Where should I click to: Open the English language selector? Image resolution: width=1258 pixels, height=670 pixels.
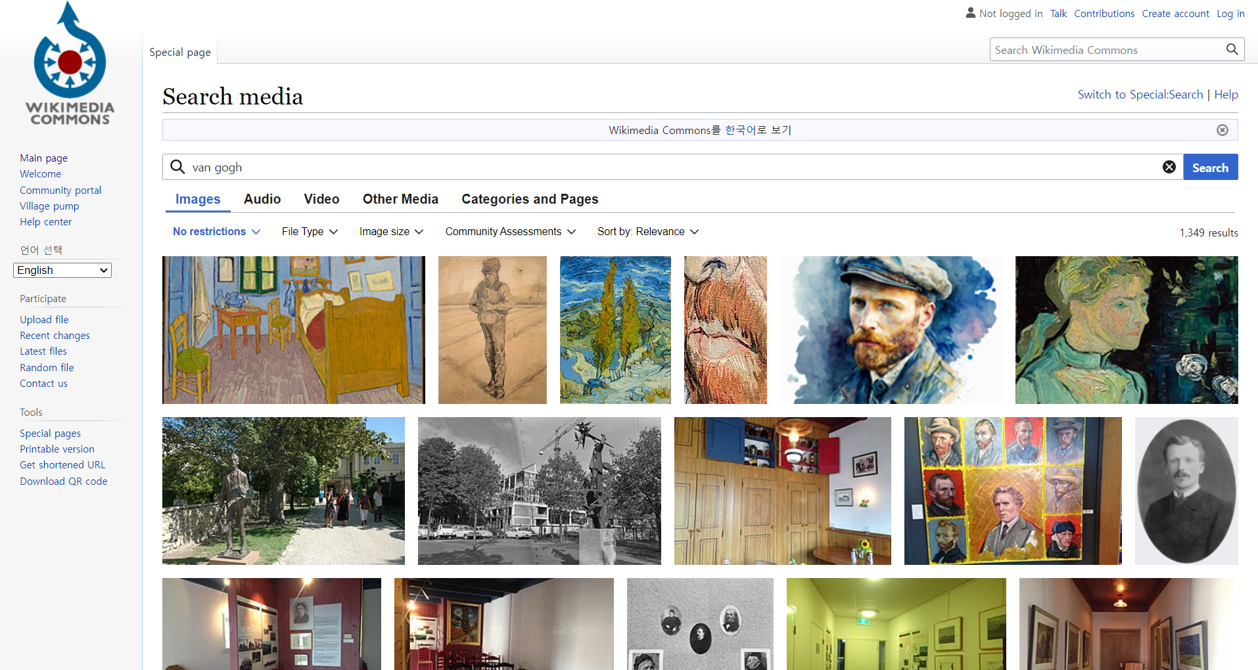pos(62,270)
